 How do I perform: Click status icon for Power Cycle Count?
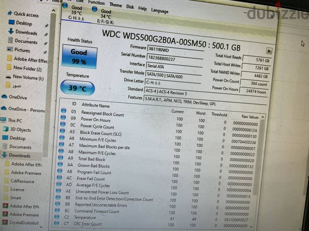click(x=63, y=124)
